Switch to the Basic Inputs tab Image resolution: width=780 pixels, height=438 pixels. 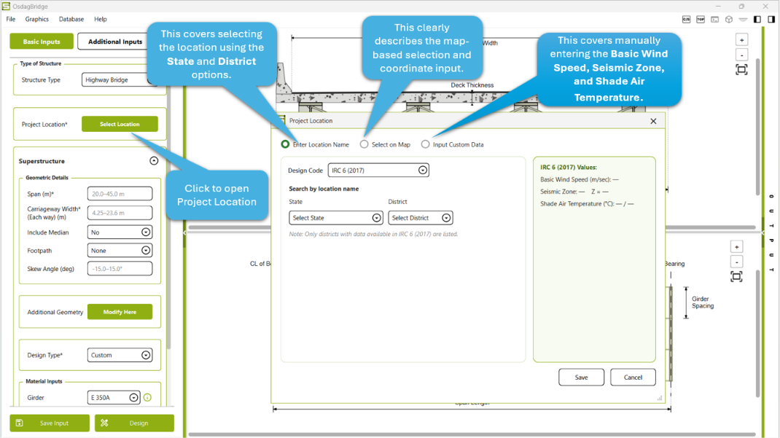[x=42, y=42]
